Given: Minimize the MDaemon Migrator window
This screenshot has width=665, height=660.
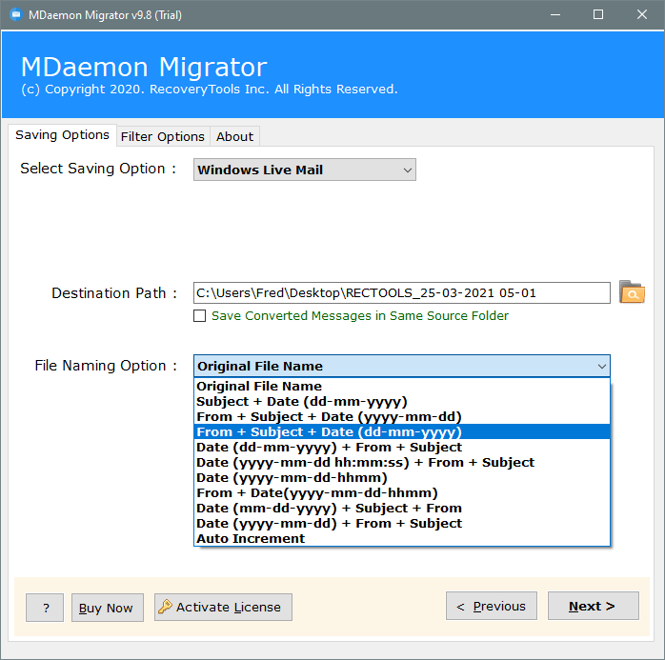Looking at the screenshot, I should tap(555, 15).
